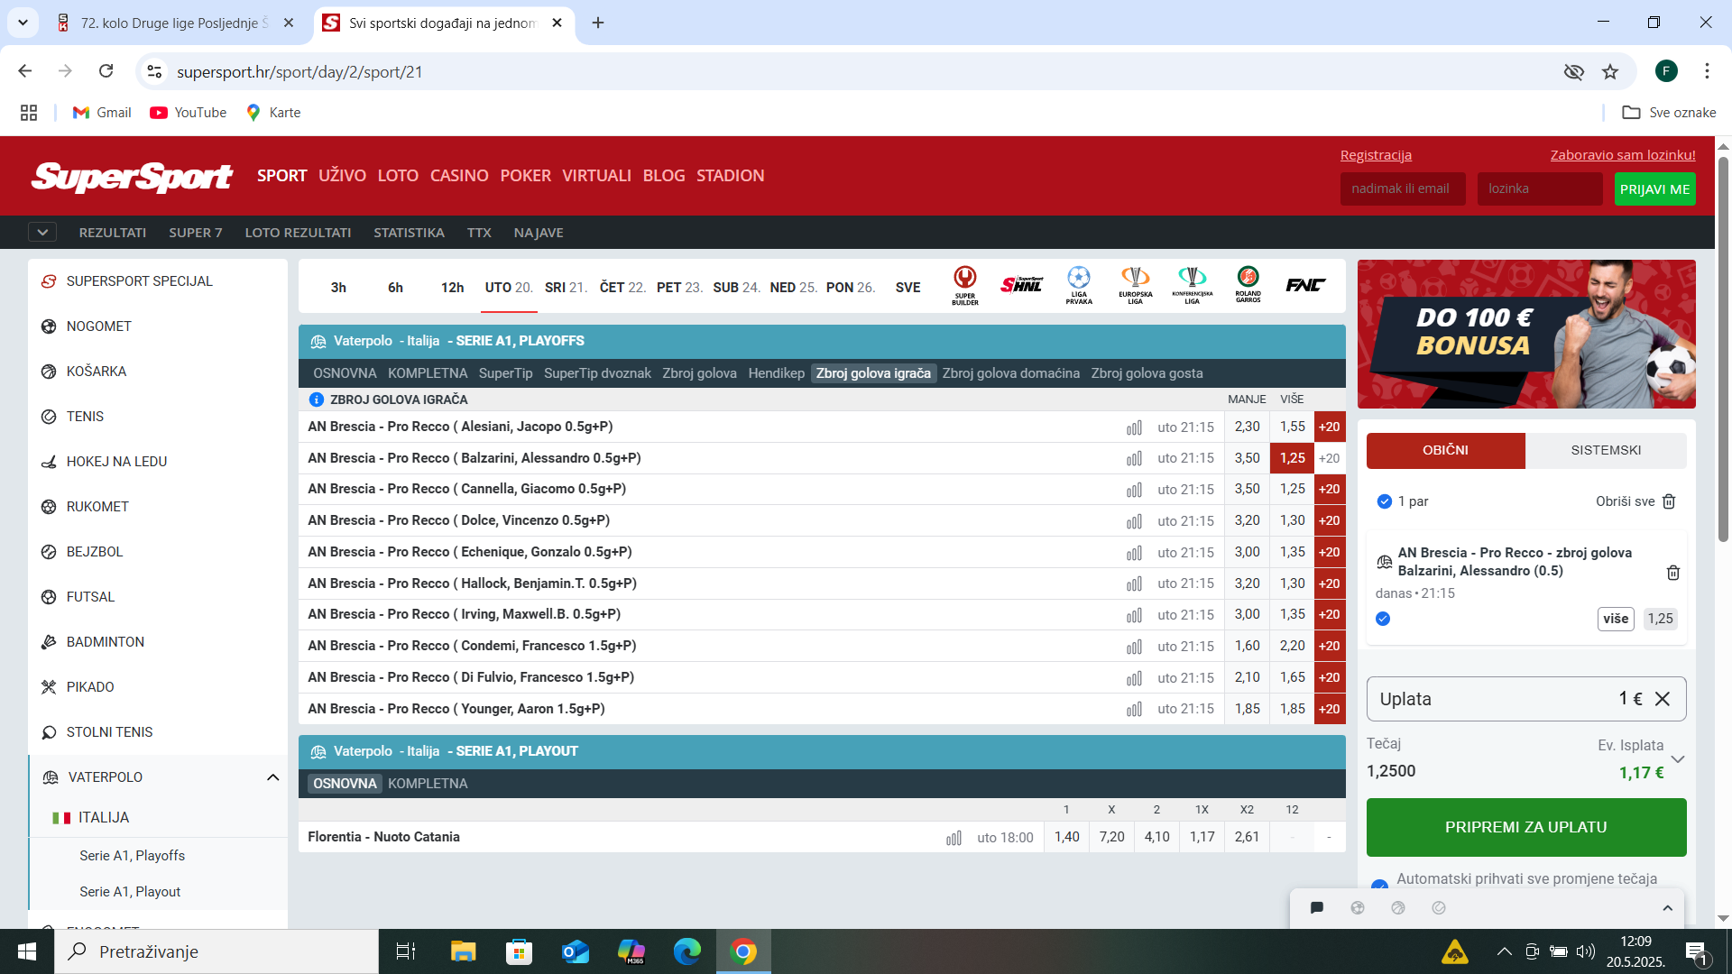The width and height of the screenshot is (1732, 974).
Task: Uncheck the Balzarini bet selection checkbox
Action: [x=1383, y=619]
